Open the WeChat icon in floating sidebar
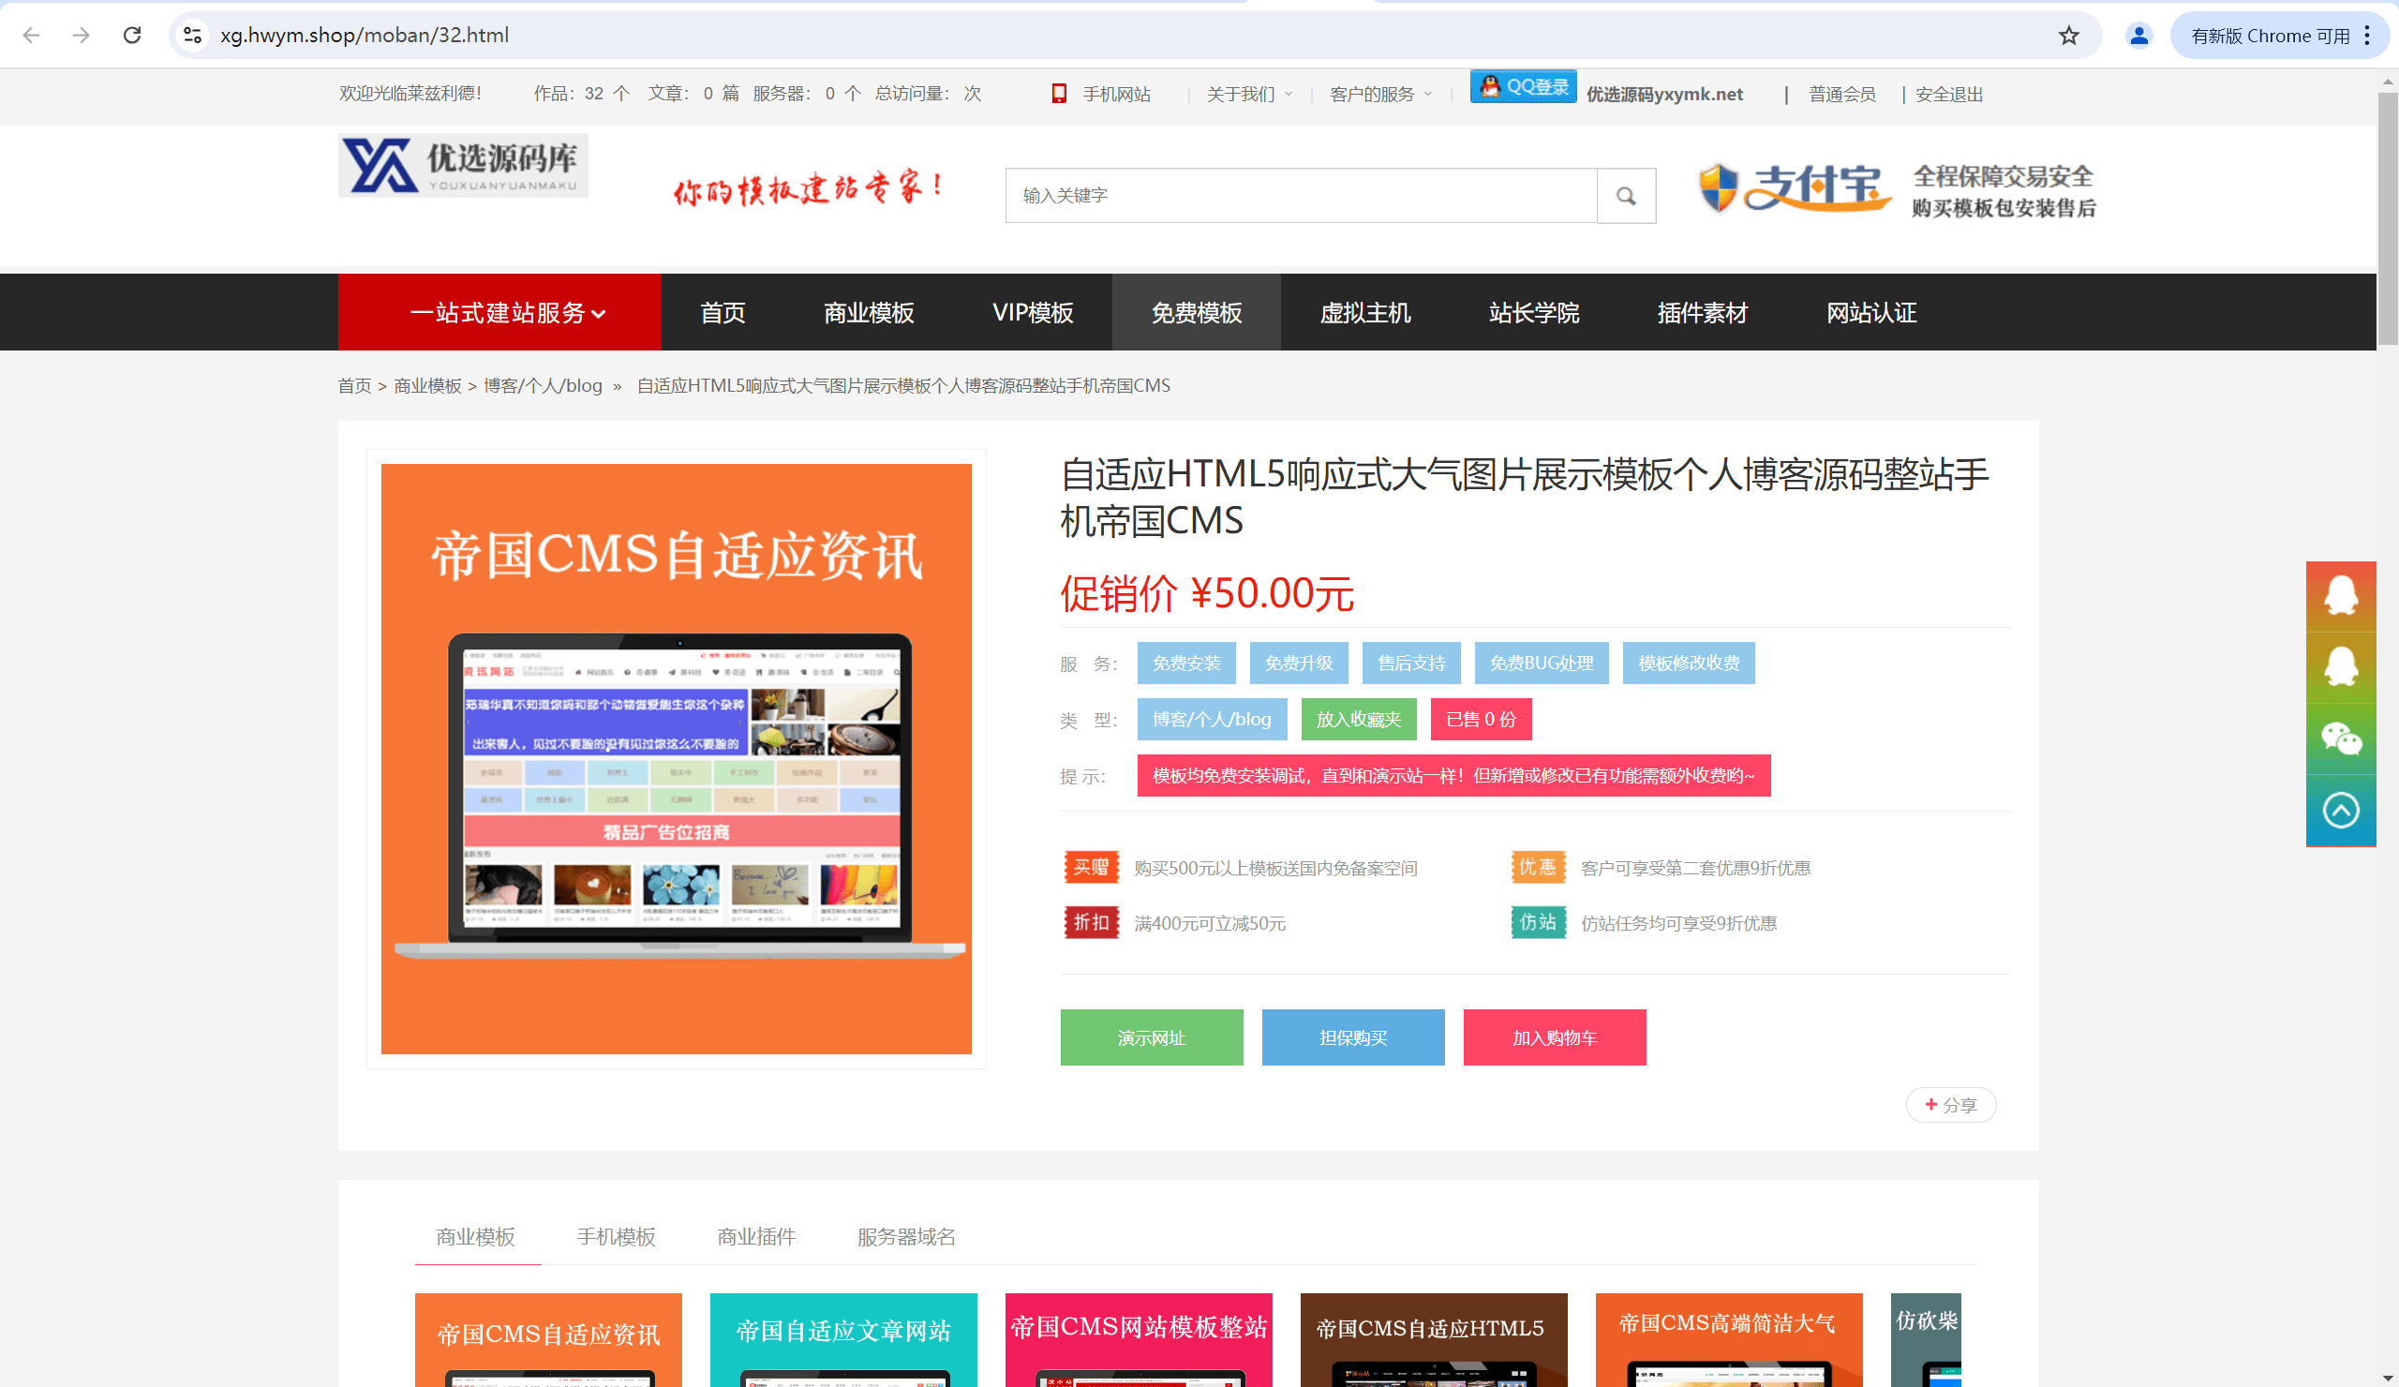 [x=2341, y=738]
